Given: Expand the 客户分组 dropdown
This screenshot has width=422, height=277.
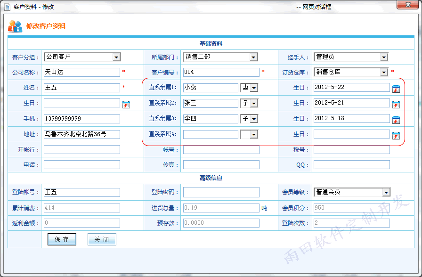Looking at the screenshot, I should click(x=116, y=57).
